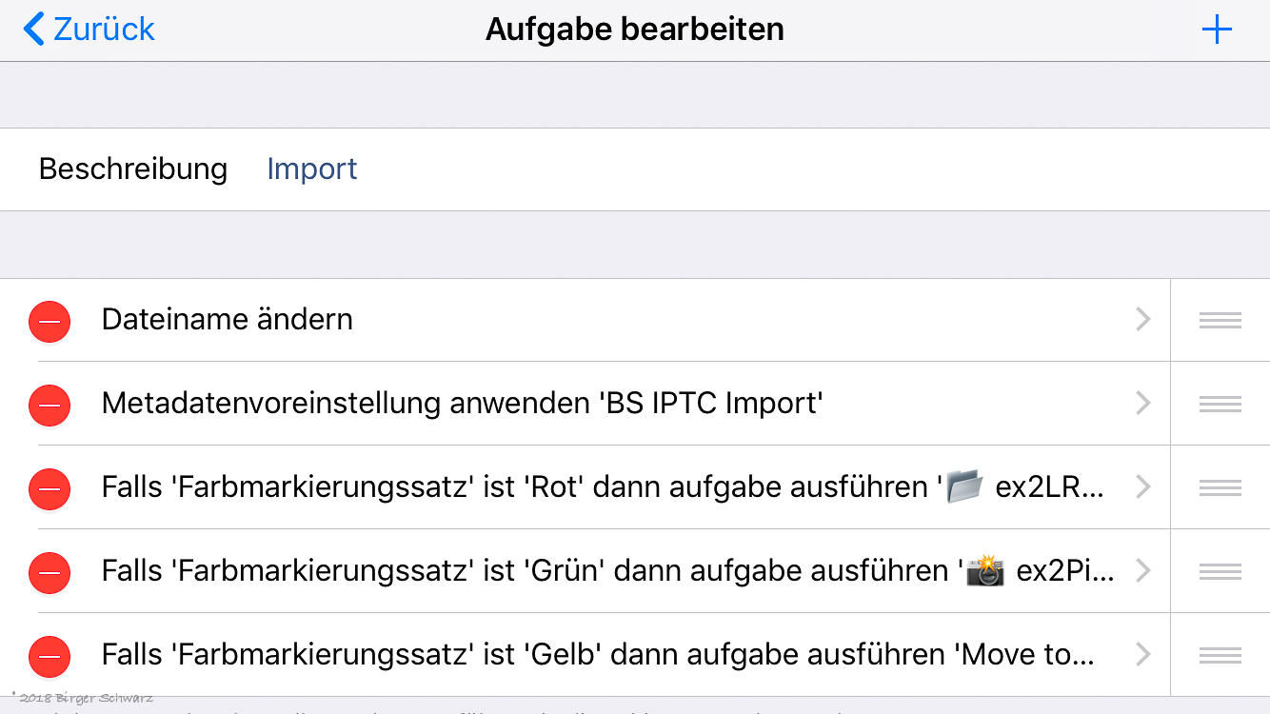
Task: Open the 'Falls Farbmarkierungssatz ist Gelb' action
Action: click(597, 655)
